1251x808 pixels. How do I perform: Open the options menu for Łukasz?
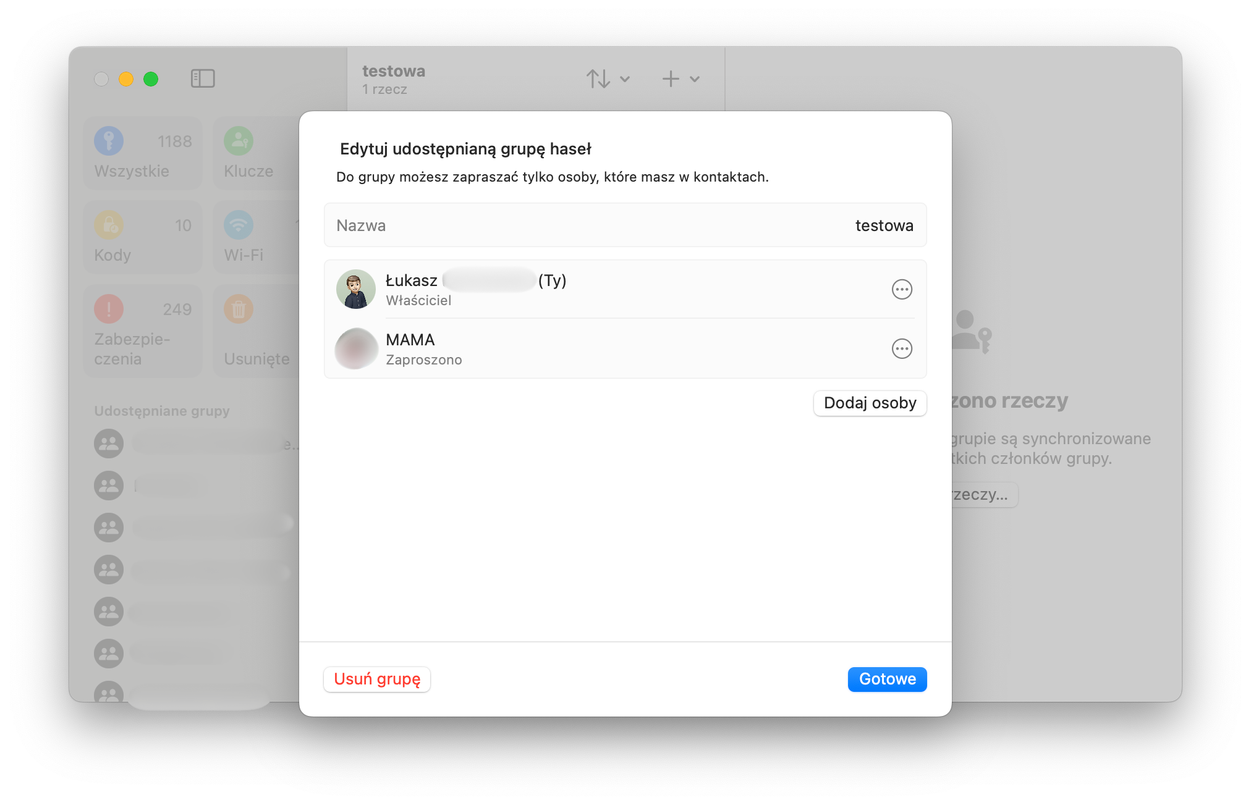click(902, 289)
